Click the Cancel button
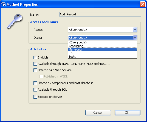147x122 pixels. pos(98,113)
